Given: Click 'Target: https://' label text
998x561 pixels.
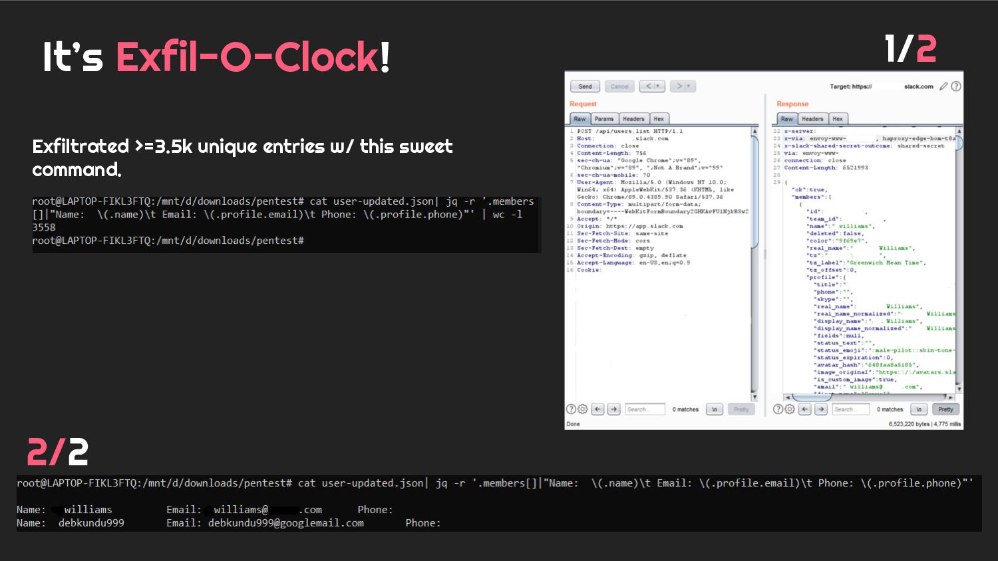Looking at the screenshot, I should click(x=850, y=86).
